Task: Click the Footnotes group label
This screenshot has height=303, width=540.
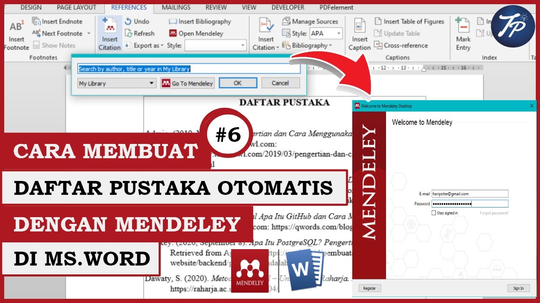Action: (x=43, y=58)
